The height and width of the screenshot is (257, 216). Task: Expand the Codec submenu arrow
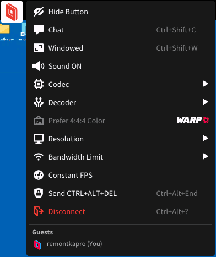click(x=206, y=84)
